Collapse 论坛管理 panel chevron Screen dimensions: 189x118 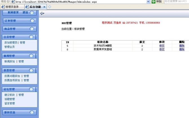pos(31,89)
